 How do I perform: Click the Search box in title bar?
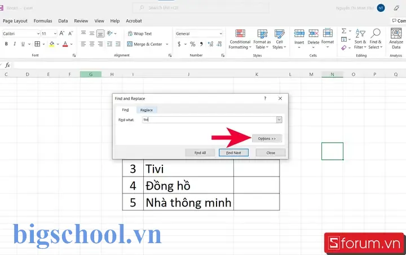201,8
